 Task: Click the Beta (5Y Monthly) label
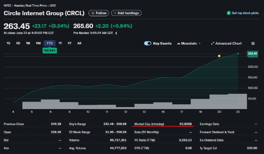[147, 132]
